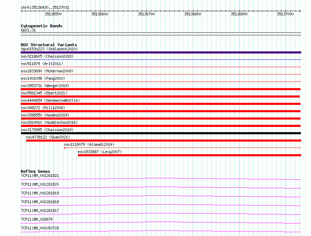Select the nsv3218605 (Chaisson2019) blue variant line

click(161, 59)
